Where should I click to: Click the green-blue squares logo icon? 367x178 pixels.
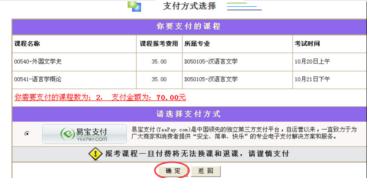click(x=134, y=6)
